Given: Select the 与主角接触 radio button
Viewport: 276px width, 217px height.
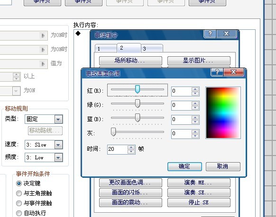Looking at the screenshot, I should 19,193.
